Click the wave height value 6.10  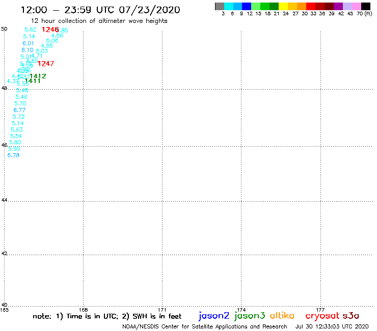coord(28,50)
